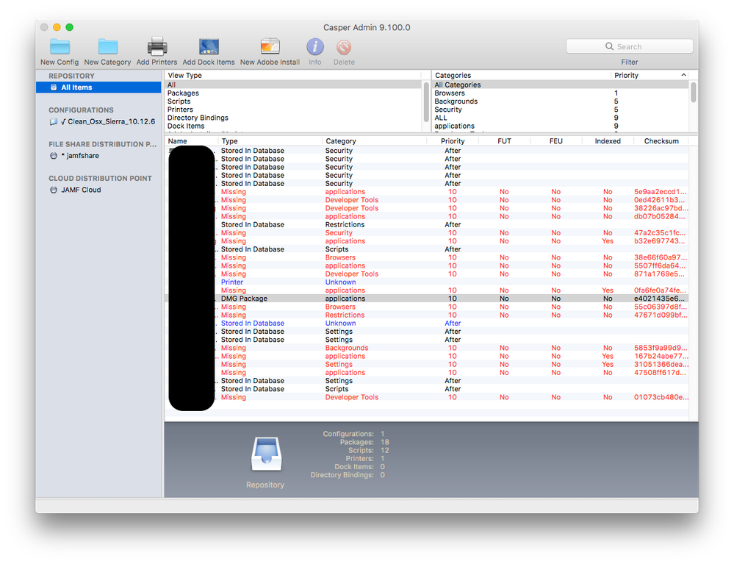Screen dimensions: 734x564
Task: Select All in the View Type list
Action: pyautogui.click(x=294, y=85)
